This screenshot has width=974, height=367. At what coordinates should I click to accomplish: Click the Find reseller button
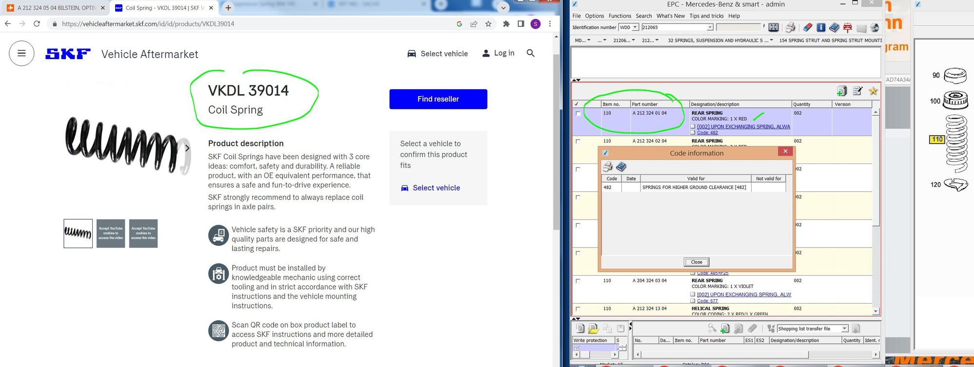[x=438, y=99]
